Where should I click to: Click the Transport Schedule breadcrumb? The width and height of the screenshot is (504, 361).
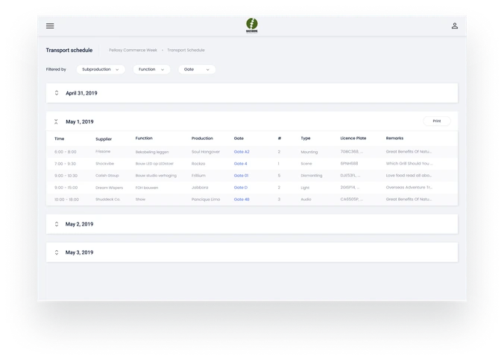point(186,50)
